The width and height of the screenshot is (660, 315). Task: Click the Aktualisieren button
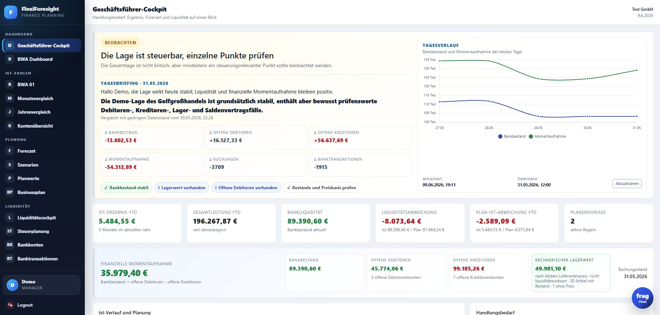(627, 184)
